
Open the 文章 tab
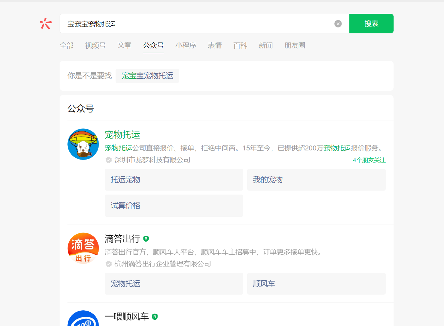[124, 45]
